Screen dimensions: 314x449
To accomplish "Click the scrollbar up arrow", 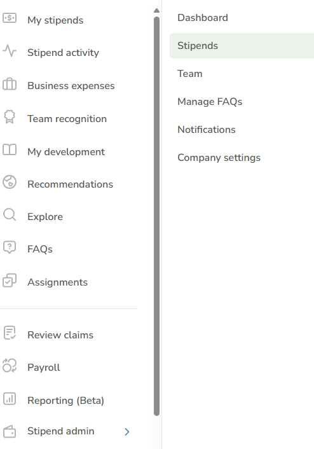I will [156, 11].
